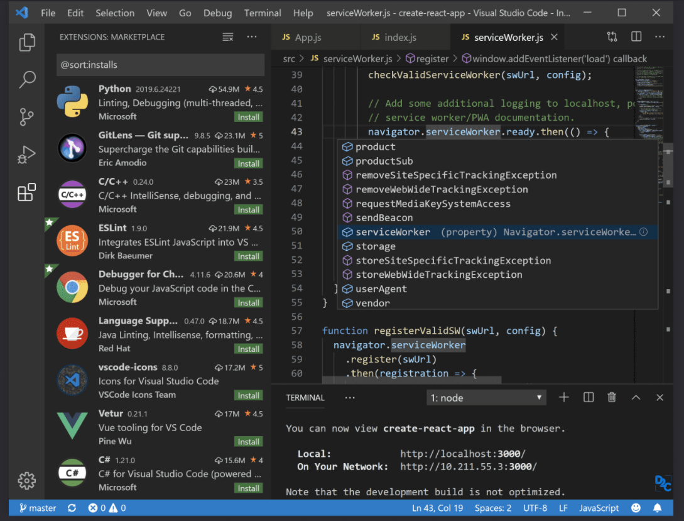Screen dimensions: 684x521
Task: Open the Debug view in activity bar
Action: pos(27,154)
